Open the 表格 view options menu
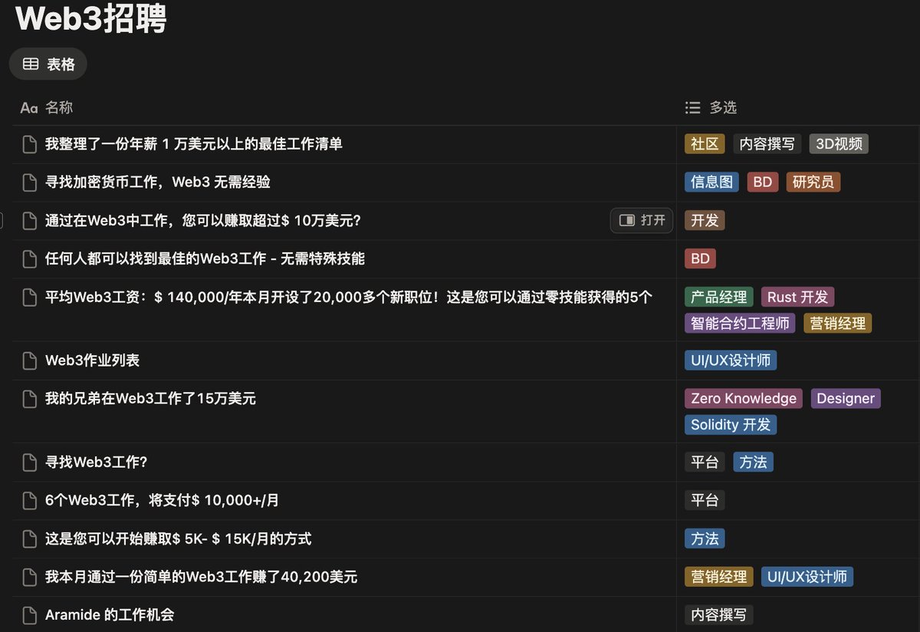920x632 pixels. point(48,64)
